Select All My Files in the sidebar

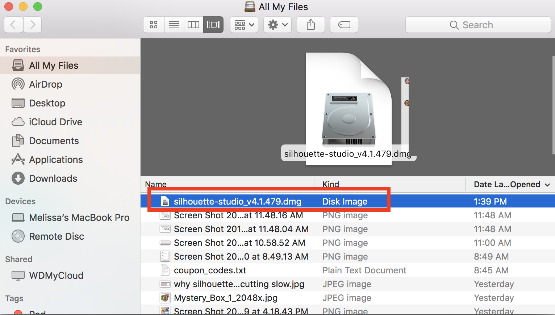54,65
